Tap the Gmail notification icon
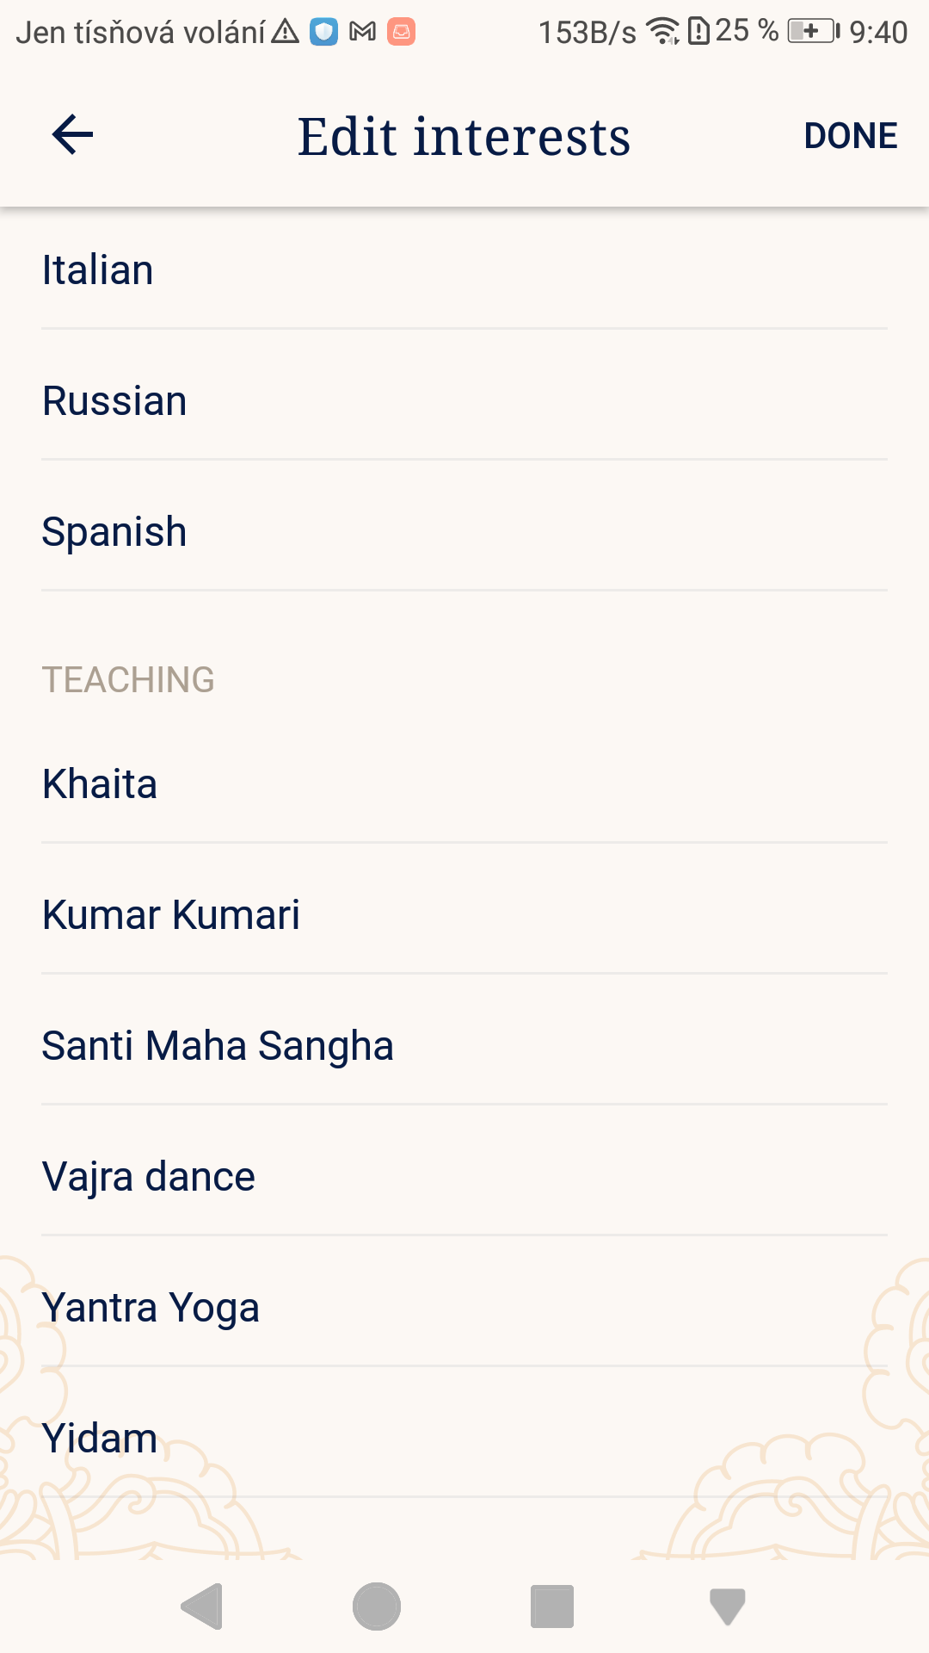 363,32
